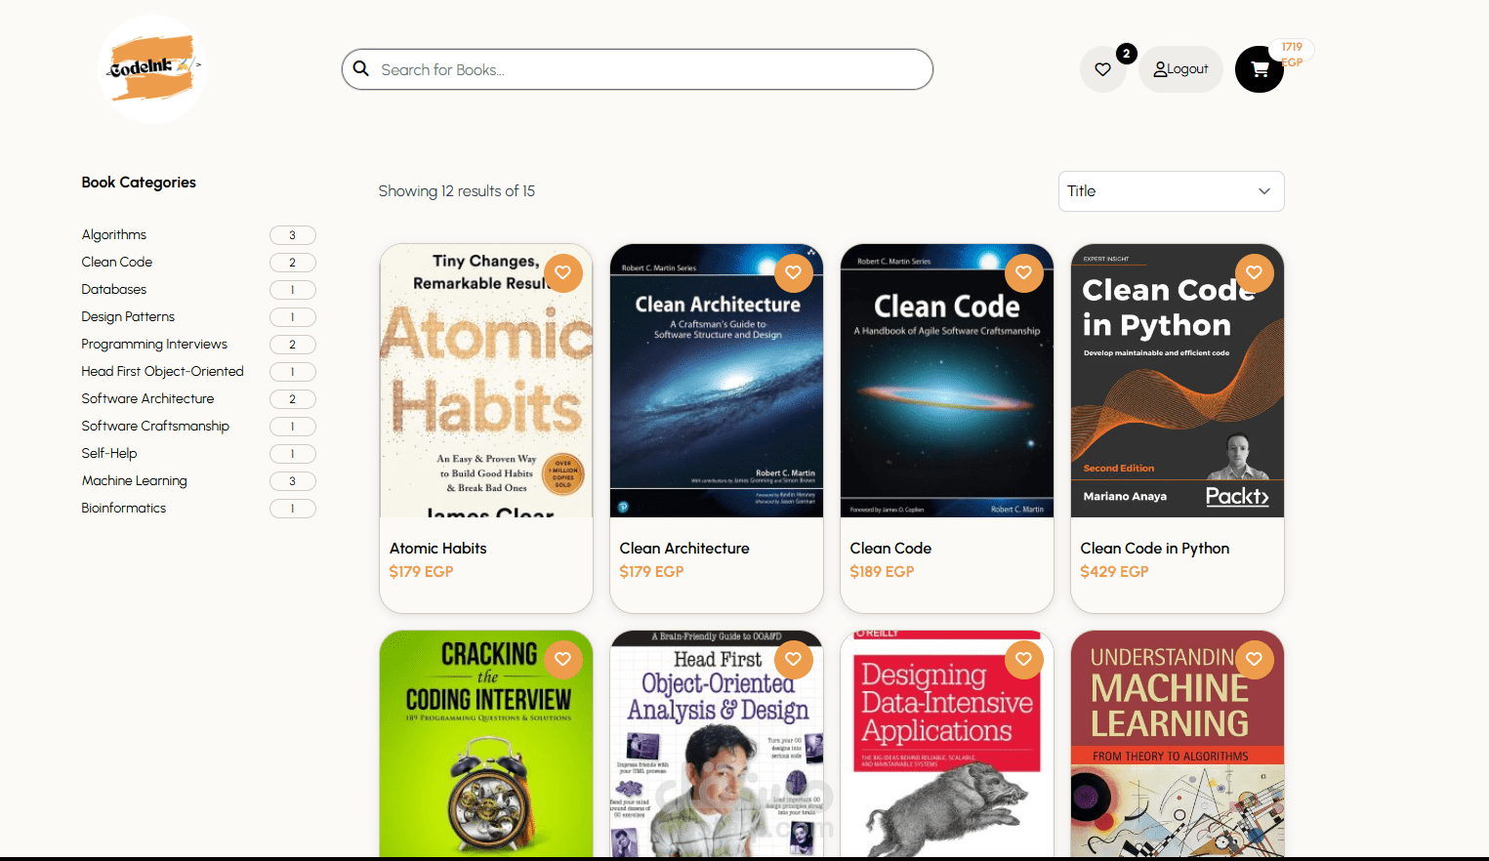This screenshot has height=861, width=1489.
Task: Open the Clean Architecture cover image
Action: coord(717,381)
